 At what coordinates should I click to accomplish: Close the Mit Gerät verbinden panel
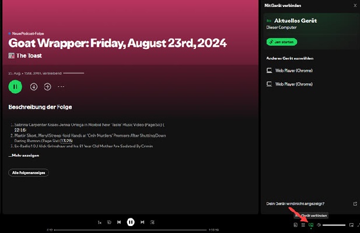click(x=355, y=5)
